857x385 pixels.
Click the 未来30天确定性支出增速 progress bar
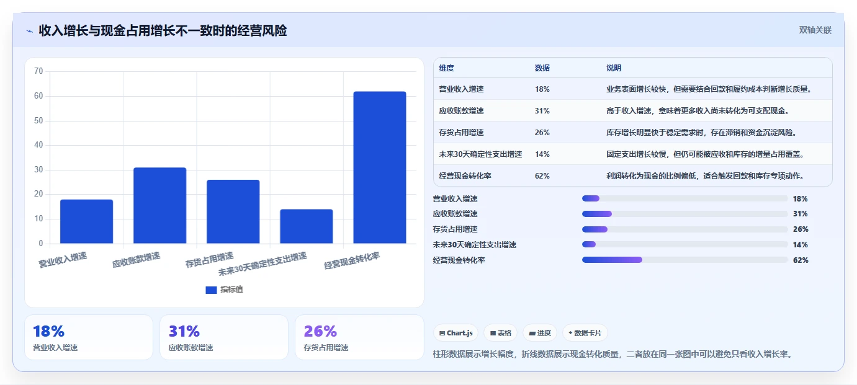click(684, 245)
